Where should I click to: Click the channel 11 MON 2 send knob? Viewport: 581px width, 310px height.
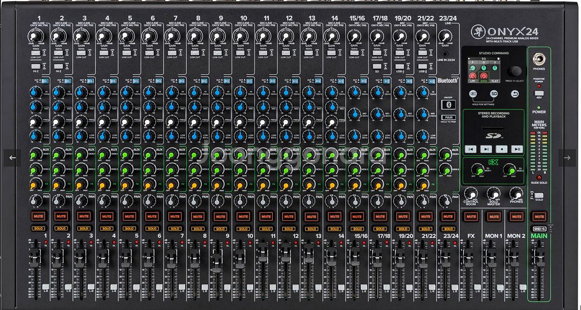click(263, 169)
